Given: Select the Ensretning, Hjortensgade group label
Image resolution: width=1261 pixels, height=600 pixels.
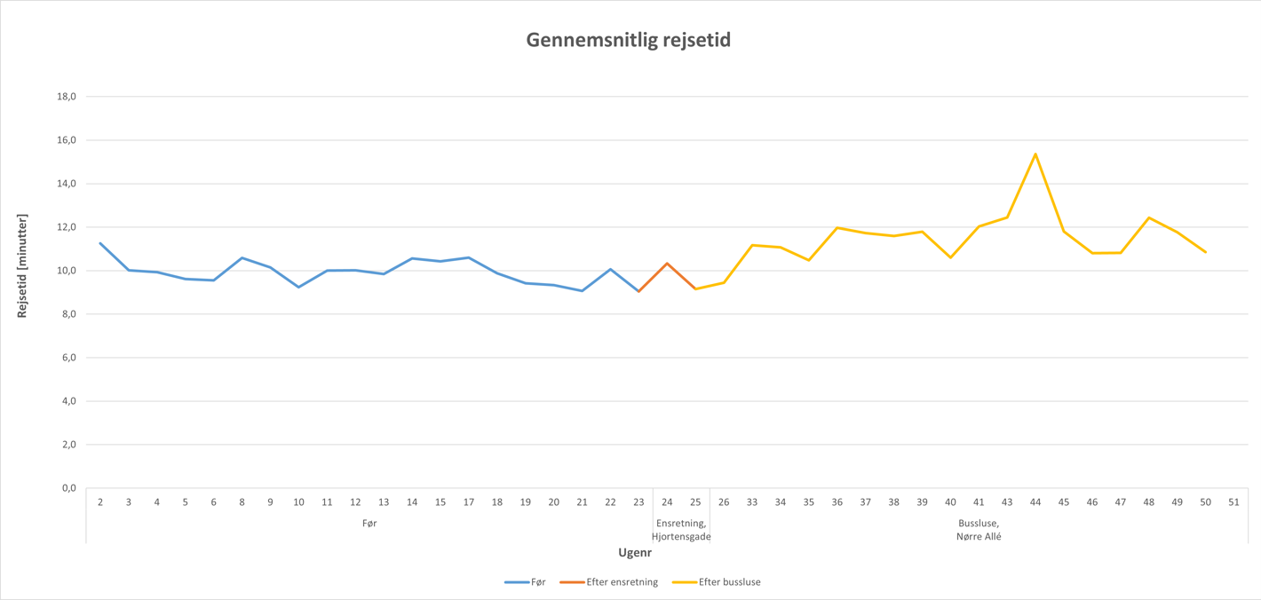Looking at the screenshot, I should [681, 530].
